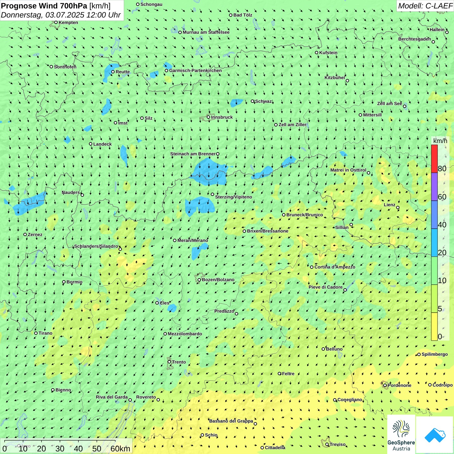Click the 'Meran/Merano' label
Viewport: 454px width, 454px height.
click(193, 240)
